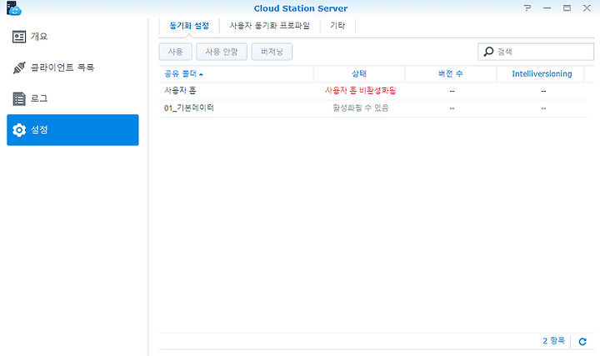
Task: Switch to the 사용자 동기화 프로파일 tab
Action: (x=269, y=26)
